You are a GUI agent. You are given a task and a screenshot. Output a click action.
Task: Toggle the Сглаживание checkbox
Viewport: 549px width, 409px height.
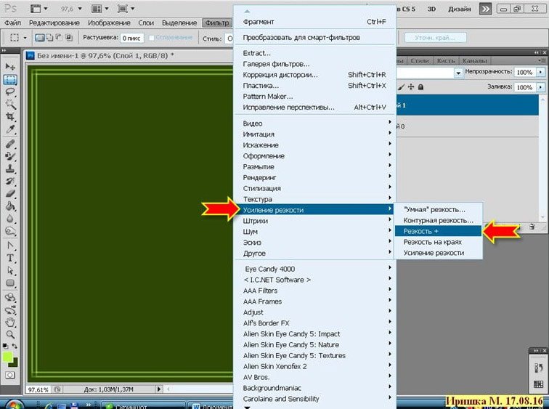click(151, 38)
